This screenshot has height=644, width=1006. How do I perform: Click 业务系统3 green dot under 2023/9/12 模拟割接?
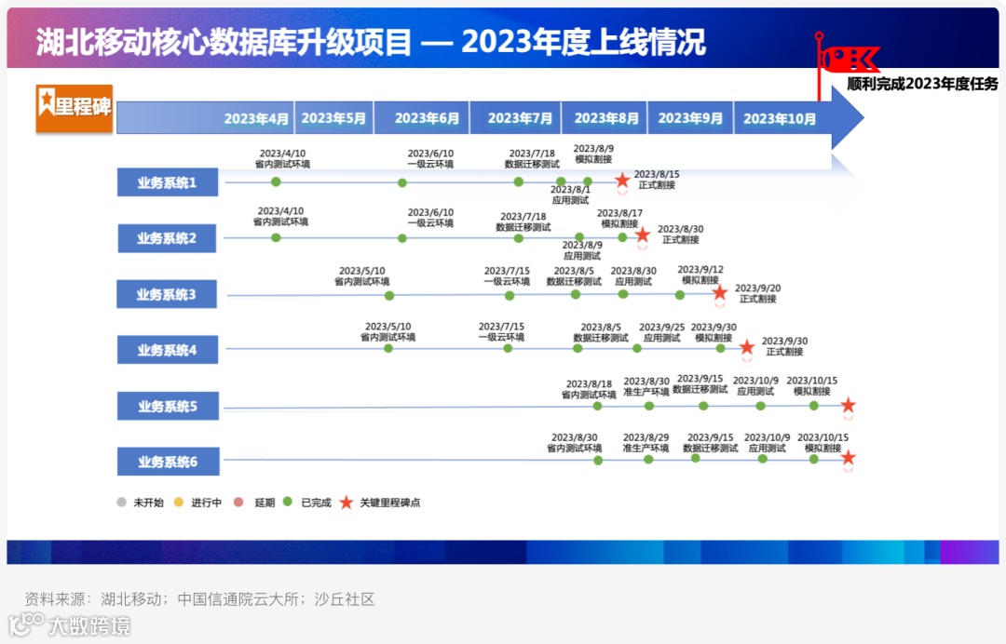click(x=680, y=295)
